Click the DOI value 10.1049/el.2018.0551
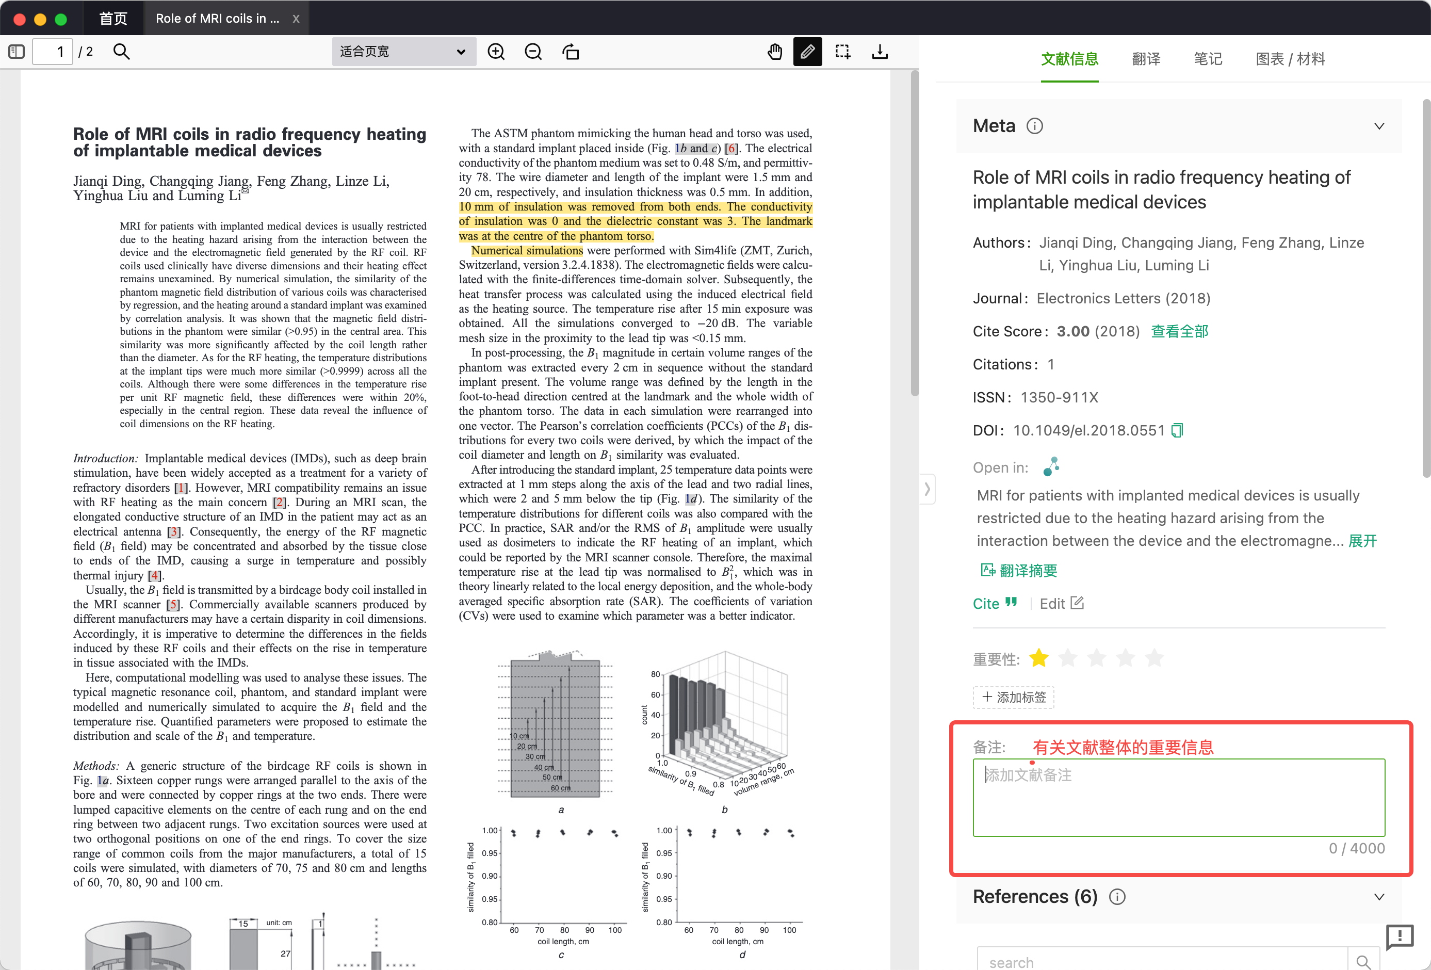 (1088, 430)
